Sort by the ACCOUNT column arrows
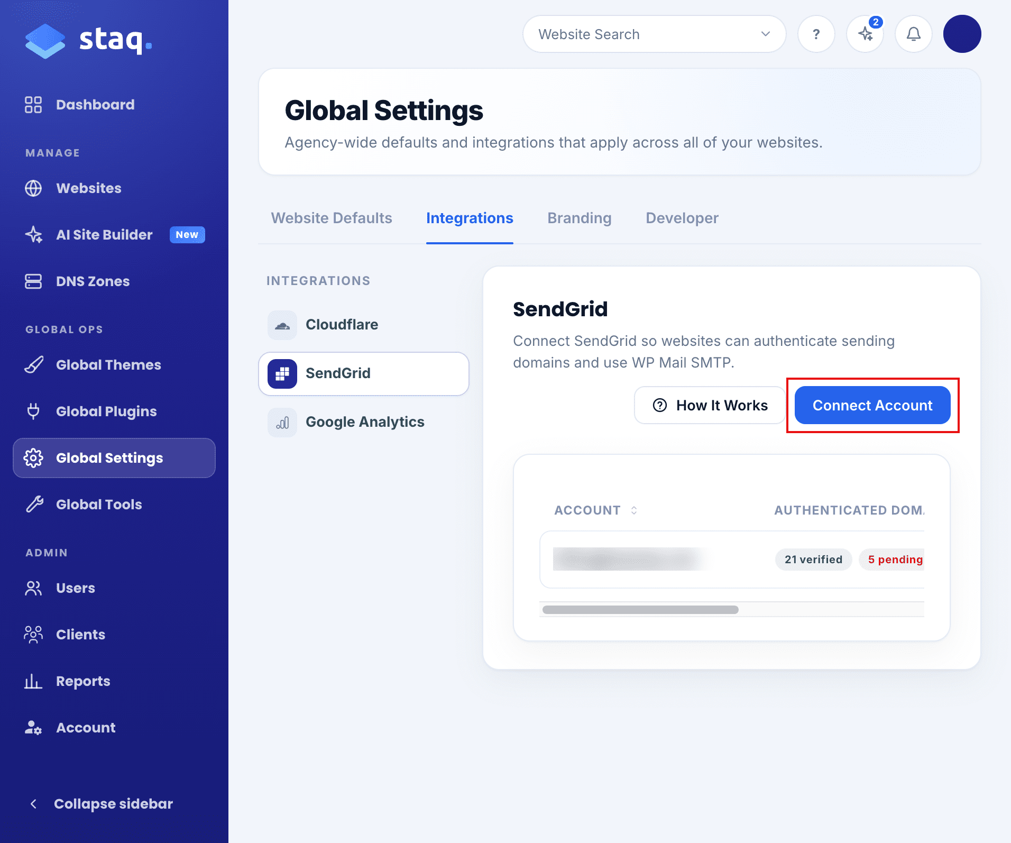This screenshot has height=843, width=1011. click(633, 510)
